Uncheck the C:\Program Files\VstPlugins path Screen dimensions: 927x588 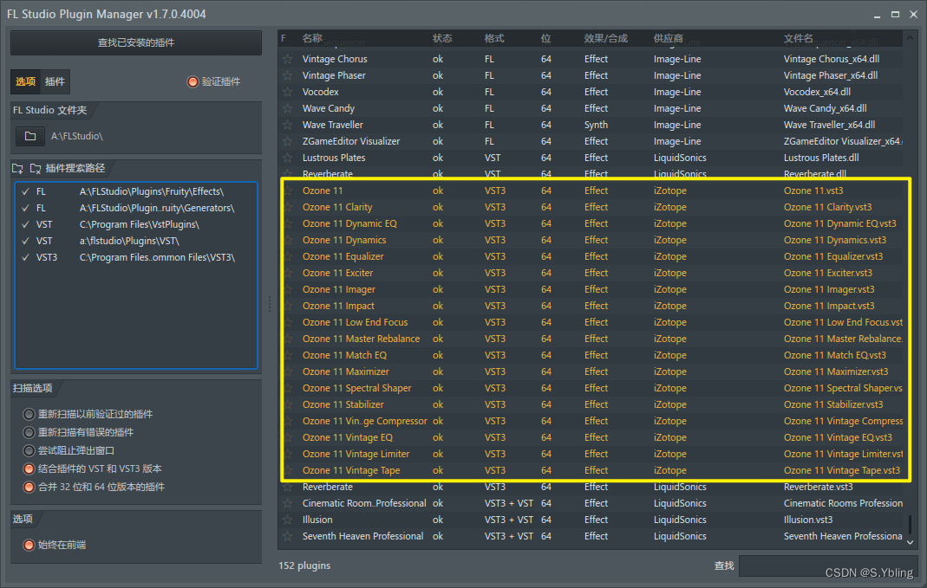pyautogui.click(x=25, y=224)
